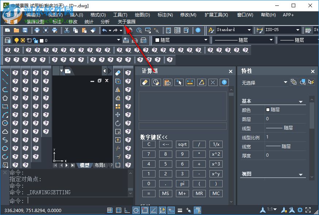Click the pick-point icon in the calculator
The image size is (319, 215).
tap(179, 82)
